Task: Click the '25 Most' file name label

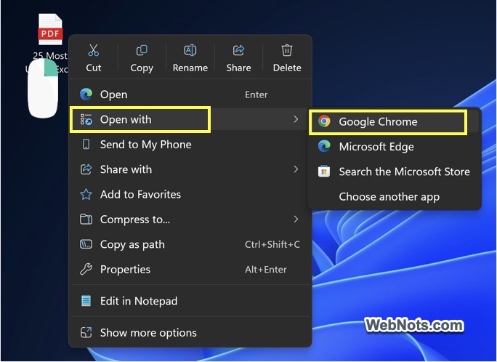Action: pos(50,56)
